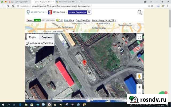Open browser downloads arrow icon
The height and width of the screenshot is (107, 171).
coord(168,6)
